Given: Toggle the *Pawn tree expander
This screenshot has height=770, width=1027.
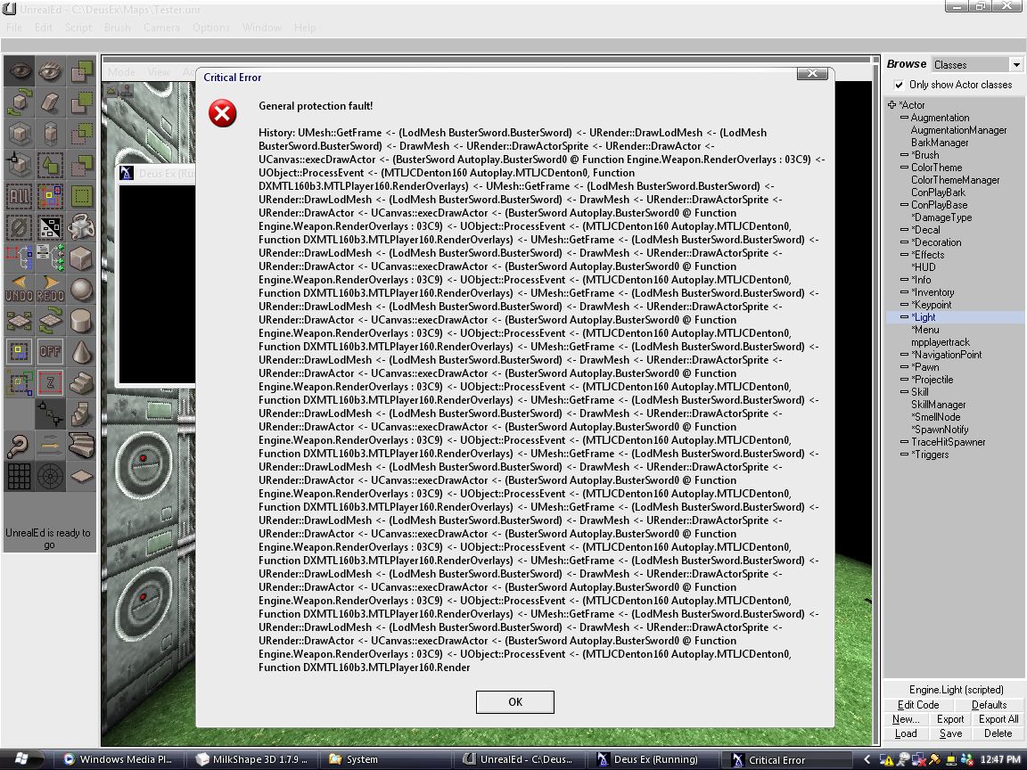Looking at the screenshot, I should pos(905,366).
